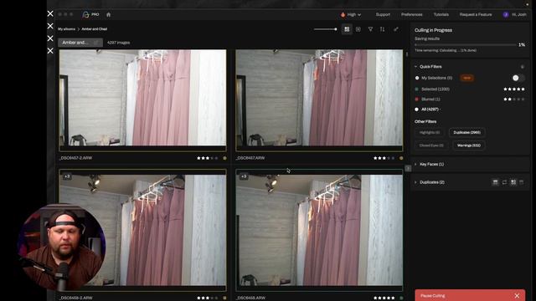The height and width of the screenshot is (301, 536).
Task: Set star rating on _DSC6457.ARW
Action: point(384,158)
